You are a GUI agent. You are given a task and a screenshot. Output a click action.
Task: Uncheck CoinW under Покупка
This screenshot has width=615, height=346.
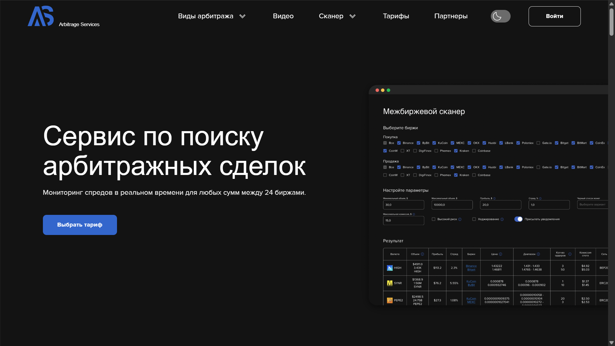click(x=385, y=151)
